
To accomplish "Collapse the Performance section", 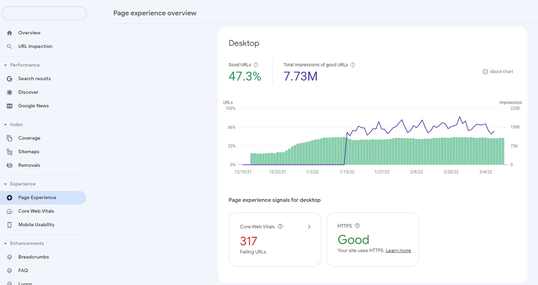I will click(5, 65).
